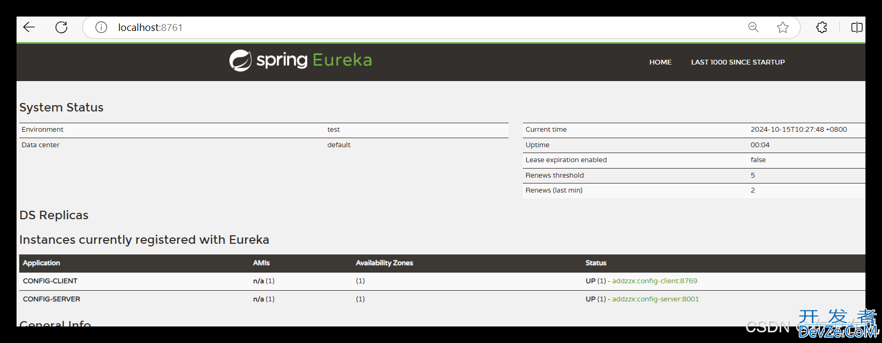Go back with the browser back arrow
The width and height of the screenshot is (882, 343).
pos(29,27)
